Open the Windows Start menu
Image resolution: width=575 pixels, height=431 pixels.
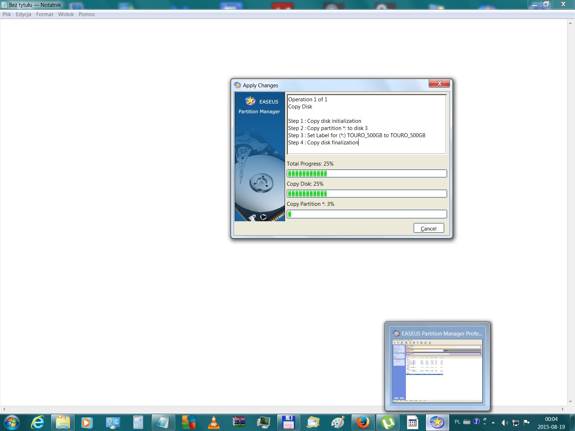pyautogui.click(x=11, y=422)
